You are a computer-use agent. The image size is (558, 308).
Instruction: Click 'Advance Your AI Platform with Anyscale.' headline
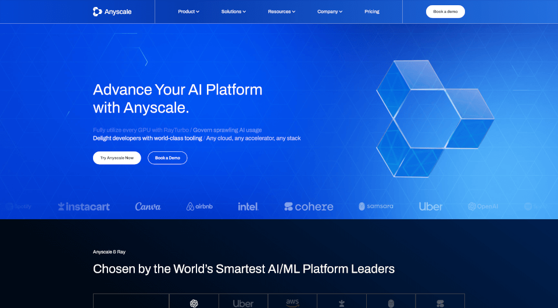point(178,99)
